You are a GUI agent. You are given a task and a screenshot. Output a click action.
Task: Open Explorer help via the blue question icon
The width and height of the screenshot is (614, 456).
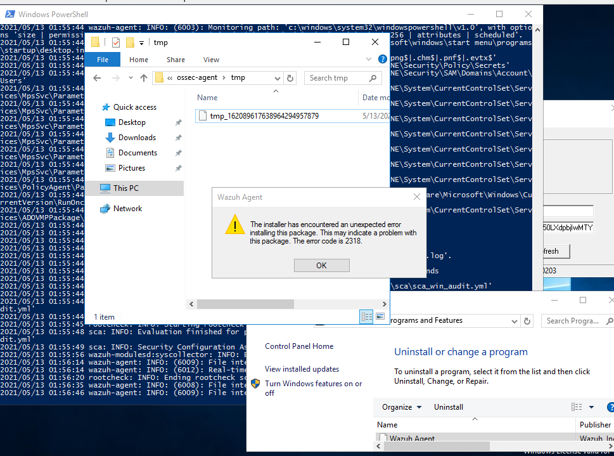382,59
